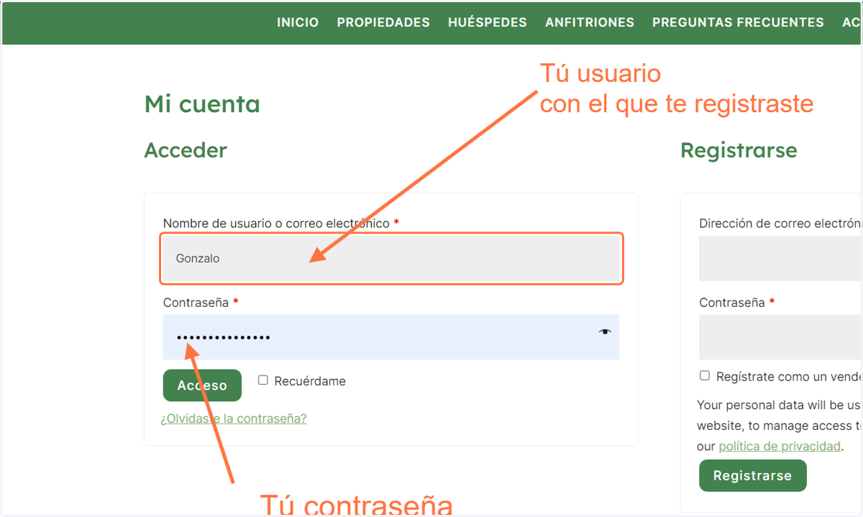Image resolution: width=863 pixels, height=517 pixels.
Task: Focus the Registrarse Contraseña field
Action: coord(780,337)
